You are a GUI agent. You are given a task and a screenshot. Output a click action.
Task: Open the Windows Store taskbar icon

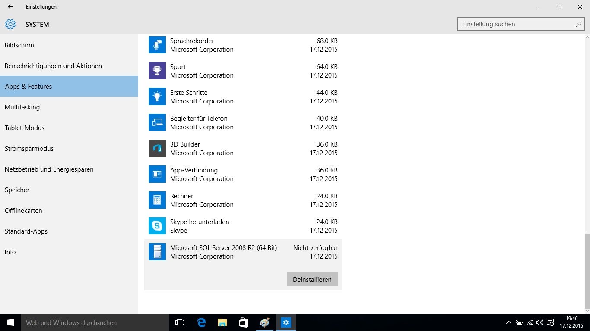pos(244,322)
